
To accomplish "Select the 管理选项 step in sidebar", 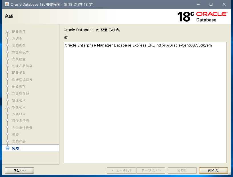I will (x=19, y=100).
